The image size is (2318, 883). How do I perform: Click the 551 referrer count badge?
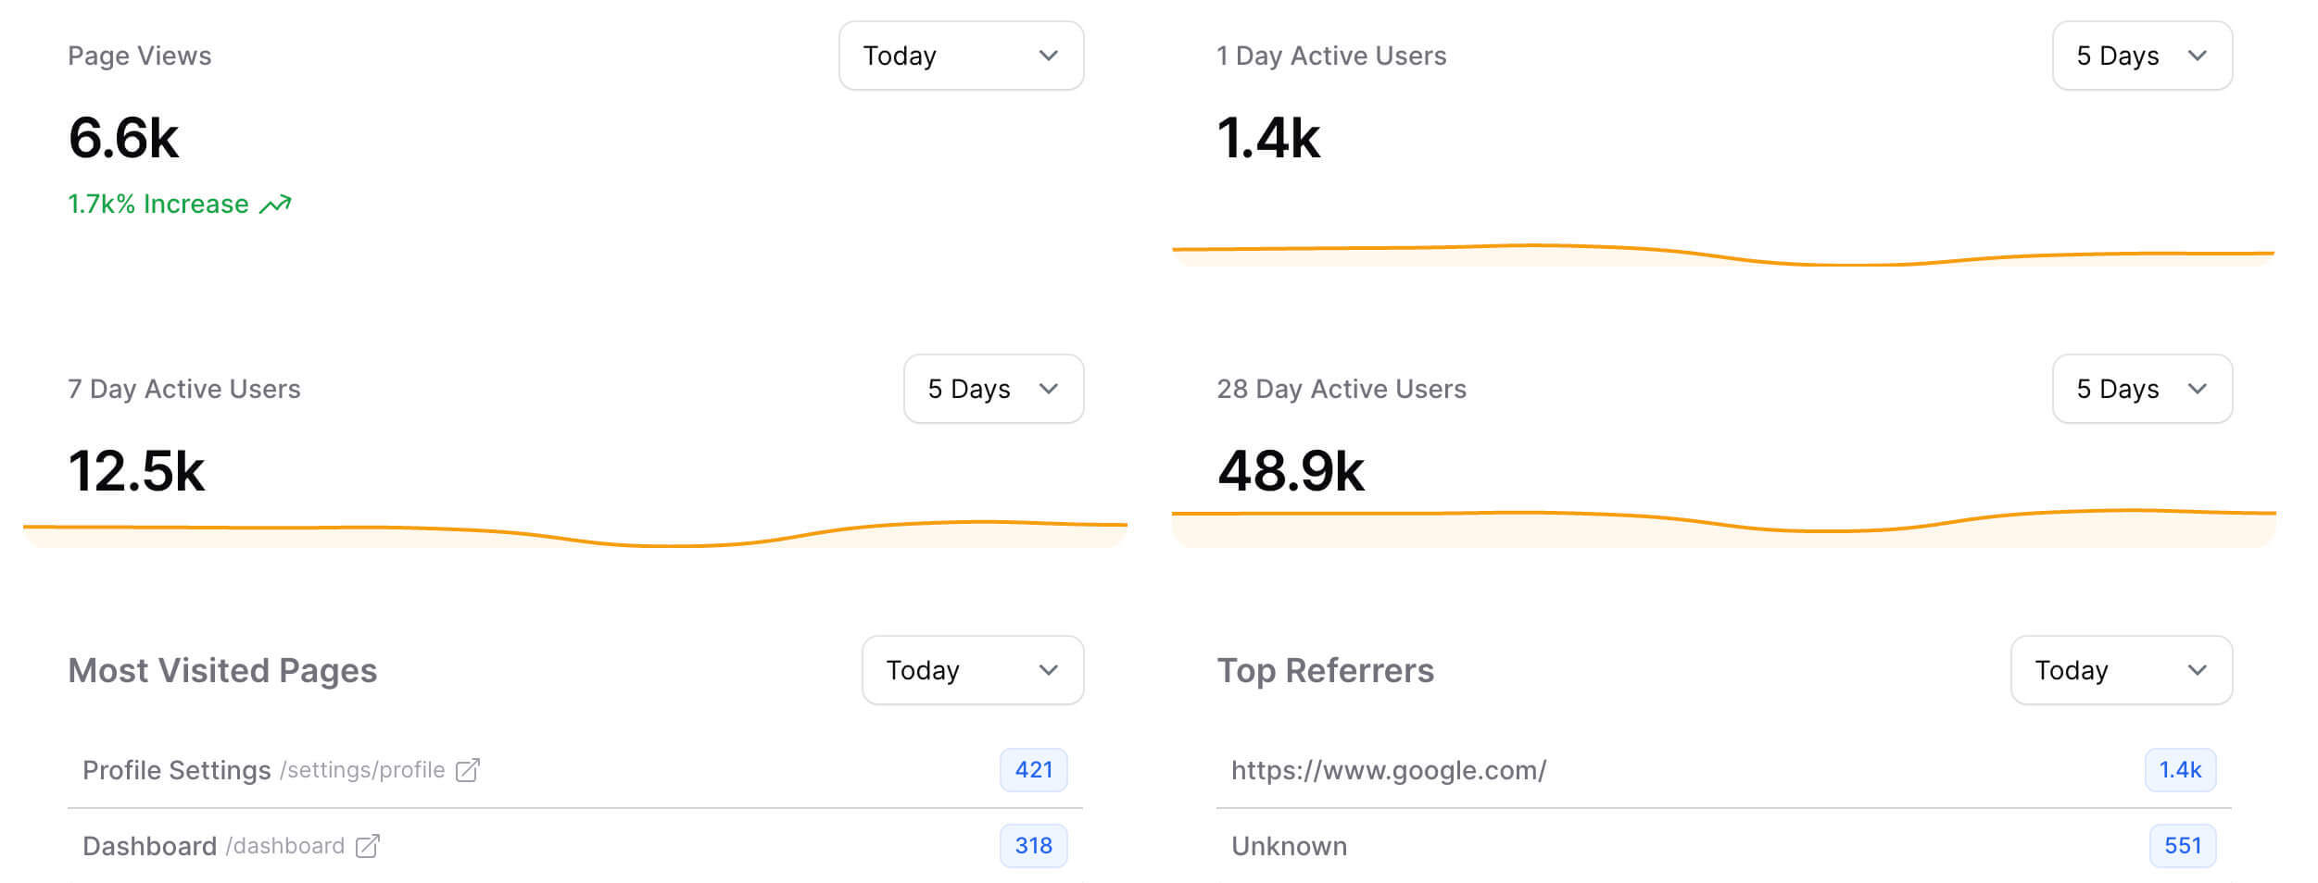(x=2182, y=846)
